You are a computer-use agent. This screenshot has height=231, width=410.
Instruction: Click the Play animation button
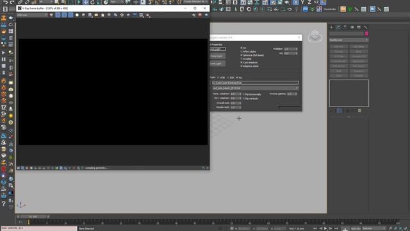[325, 228]
